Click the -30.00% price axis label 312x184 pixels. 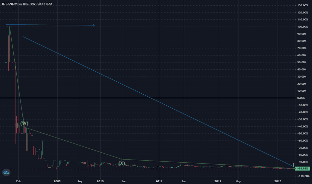[x=302, y=119]
